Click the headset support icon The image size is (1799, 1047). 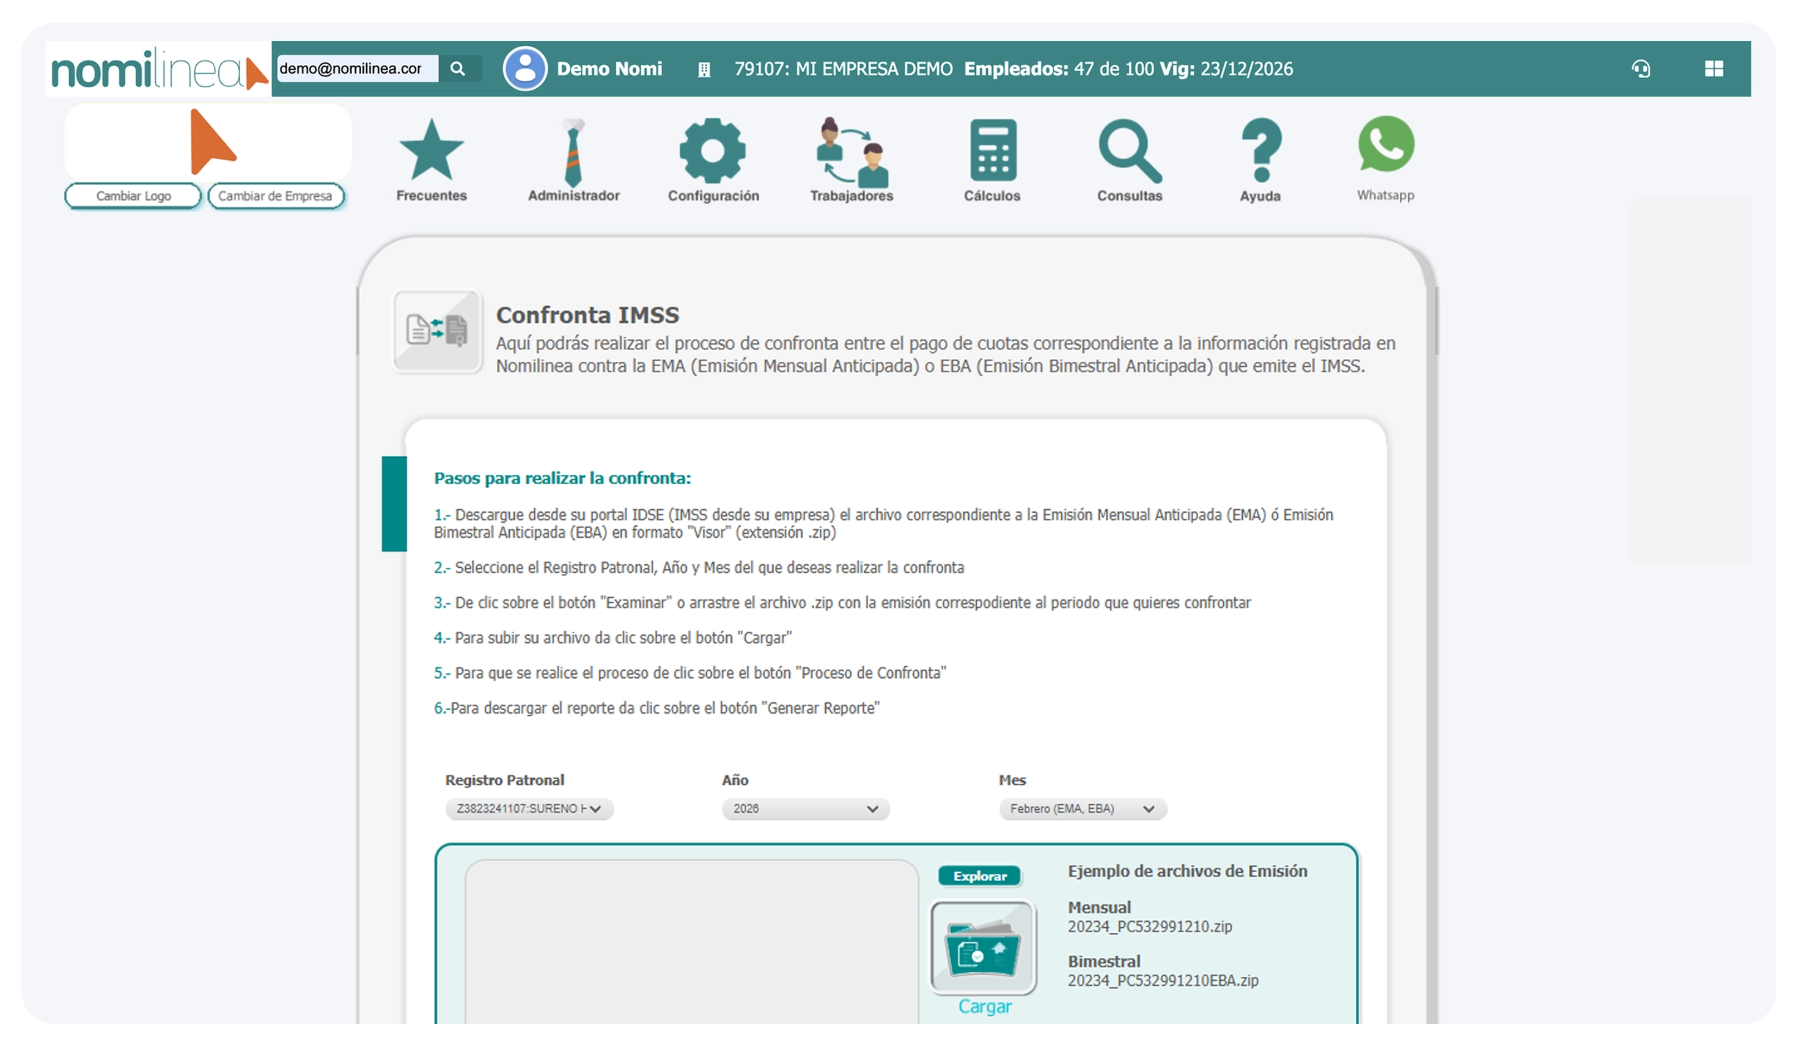click(x=1641, y=69)
